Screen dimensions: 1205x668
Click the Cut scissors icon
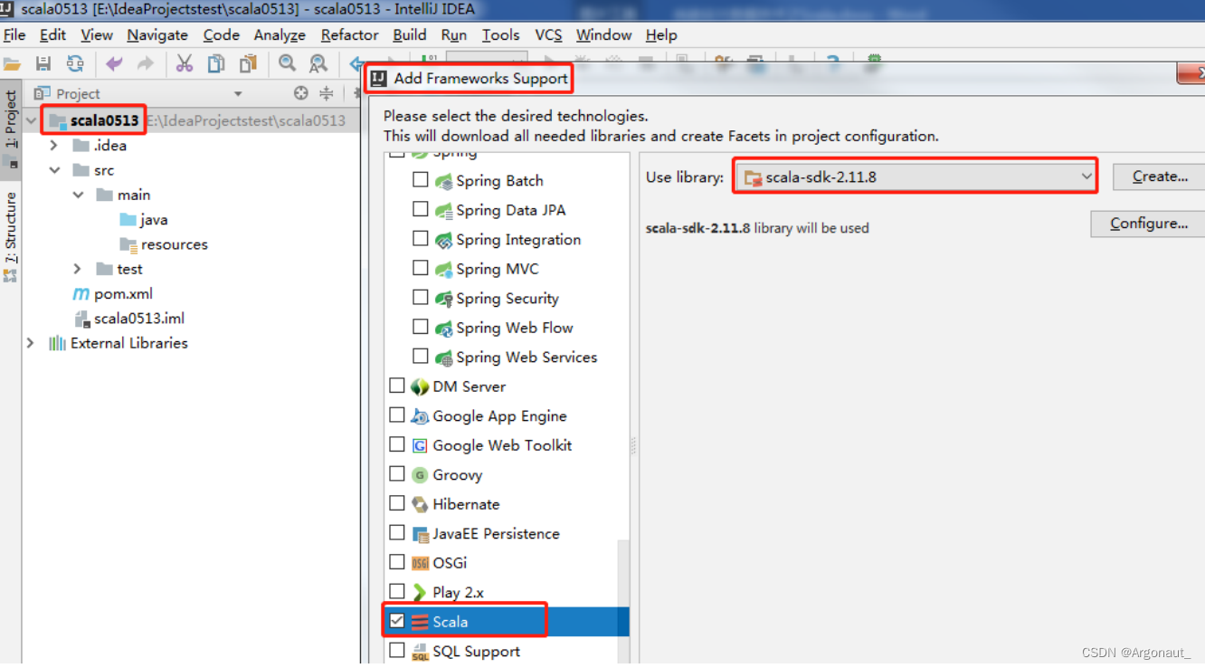[185, 63]
